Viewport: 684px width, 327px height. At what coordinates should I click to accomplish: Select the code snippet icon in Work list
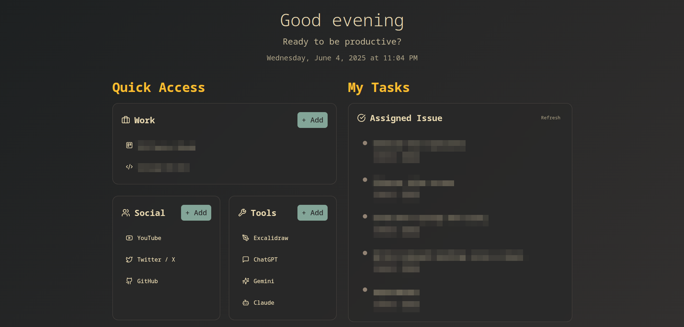(129, 167)
